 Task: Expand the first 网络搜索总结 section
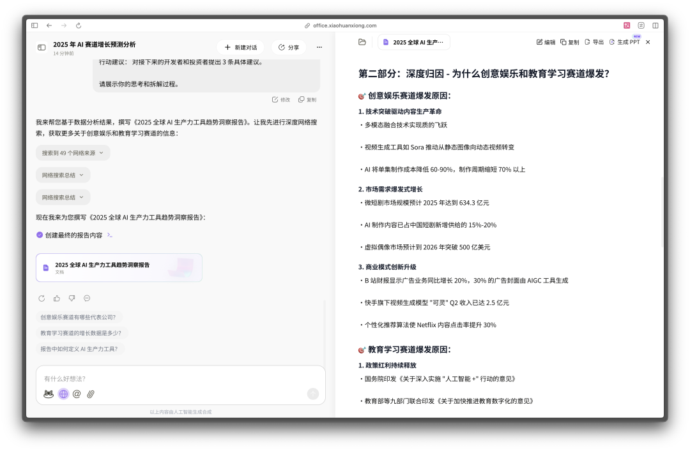point(63,175)
